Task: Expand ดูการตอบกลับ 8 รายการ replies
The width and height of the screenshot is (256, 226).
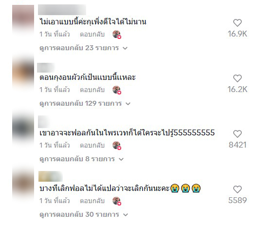Action: coord(81,159)
